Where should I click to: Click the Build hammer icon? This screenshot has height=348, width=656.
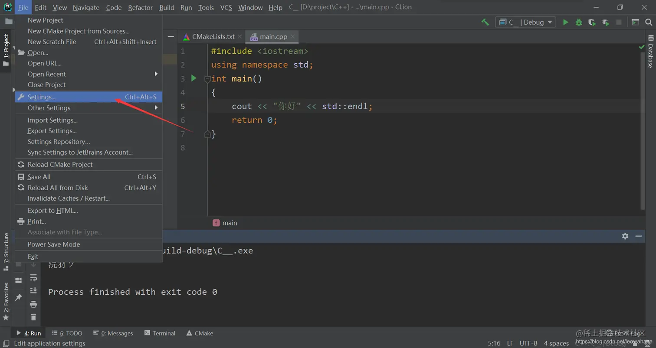coord(485,22)
